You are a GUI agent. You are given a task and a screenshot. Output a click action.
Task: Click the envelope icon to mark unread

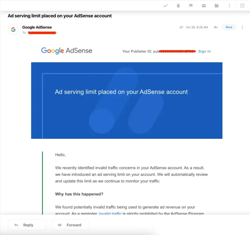pyautogui.click(x=204, y=6)
